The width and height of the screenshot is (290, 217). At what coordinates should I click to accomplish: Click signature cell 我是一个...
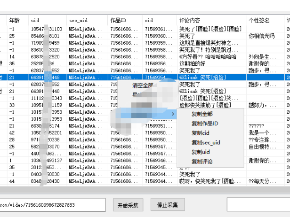click(262, 132)
